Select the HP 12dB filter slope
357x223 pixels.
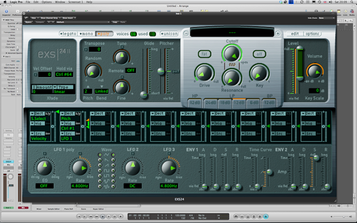[x=195, y=103]
